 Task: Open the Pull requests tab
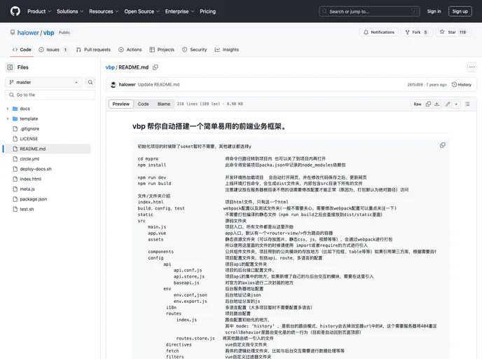point(93,50)
